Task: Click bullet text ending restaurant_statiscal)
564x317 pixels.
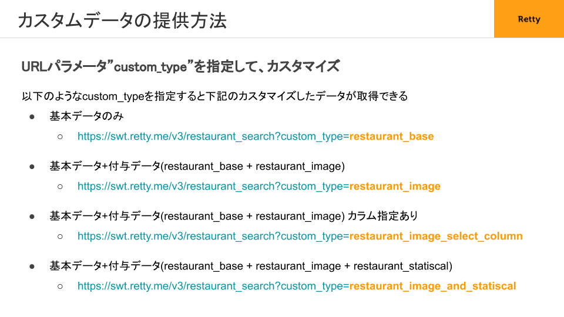Action: click(251, 266)
